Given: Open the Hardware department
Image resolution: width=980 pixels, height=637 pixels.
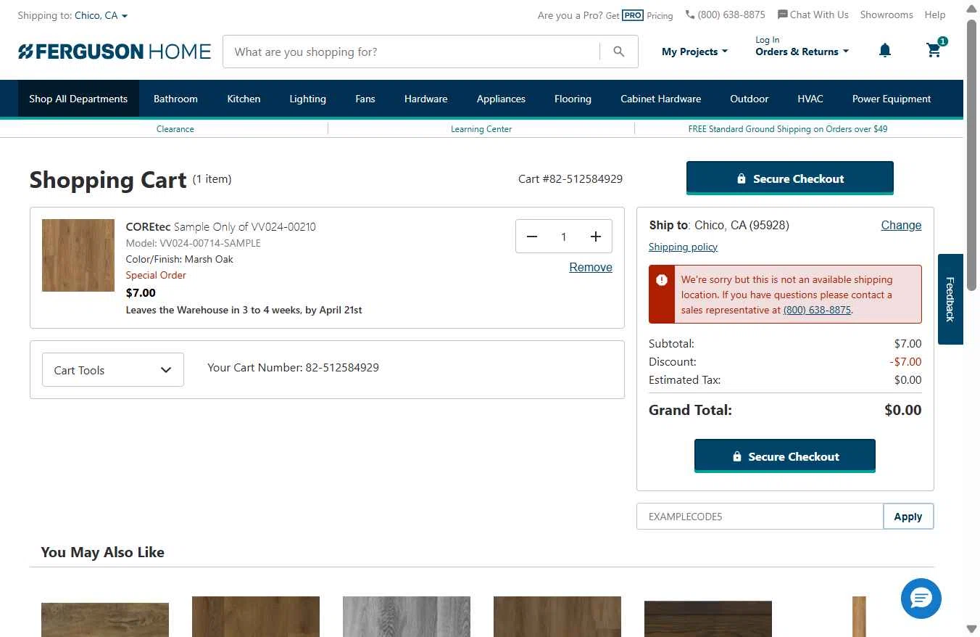Looking at the screenshot, I should [425, 99].
